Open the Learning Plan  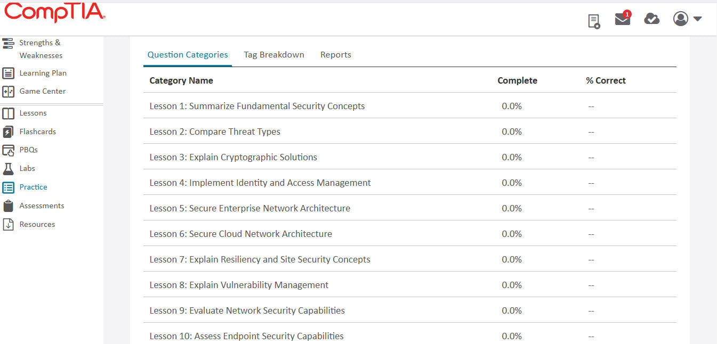(43, 73)
